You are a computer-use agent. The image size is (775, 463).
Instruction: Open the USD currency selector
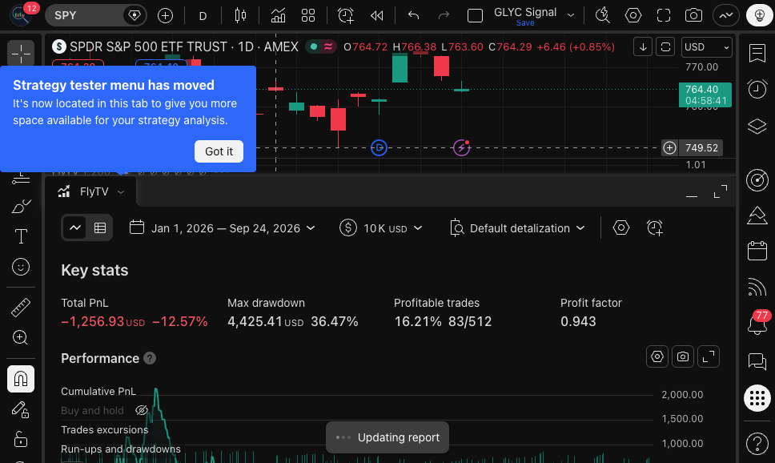tap(706, 47)
